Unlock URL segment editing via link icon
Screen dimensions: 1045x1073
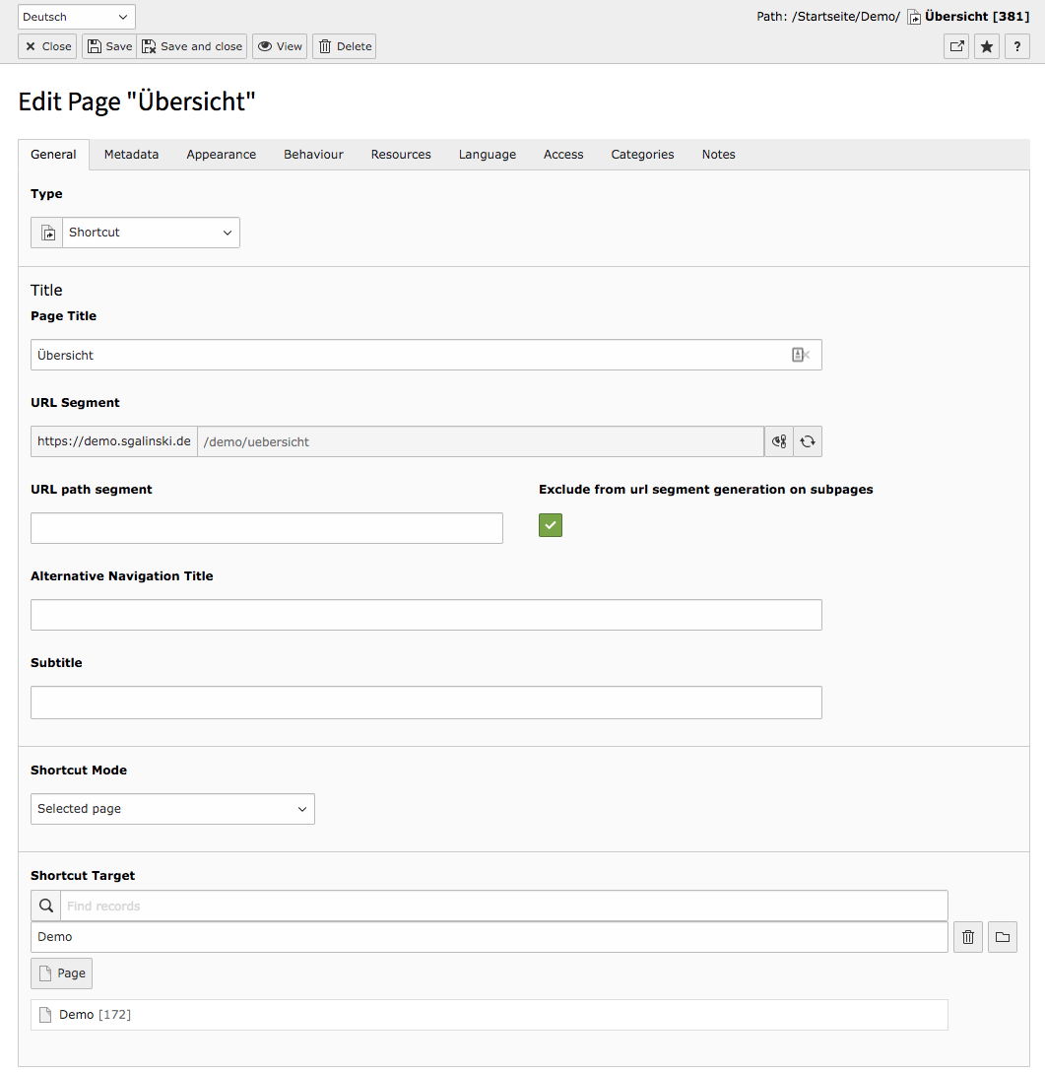[778, 441]
